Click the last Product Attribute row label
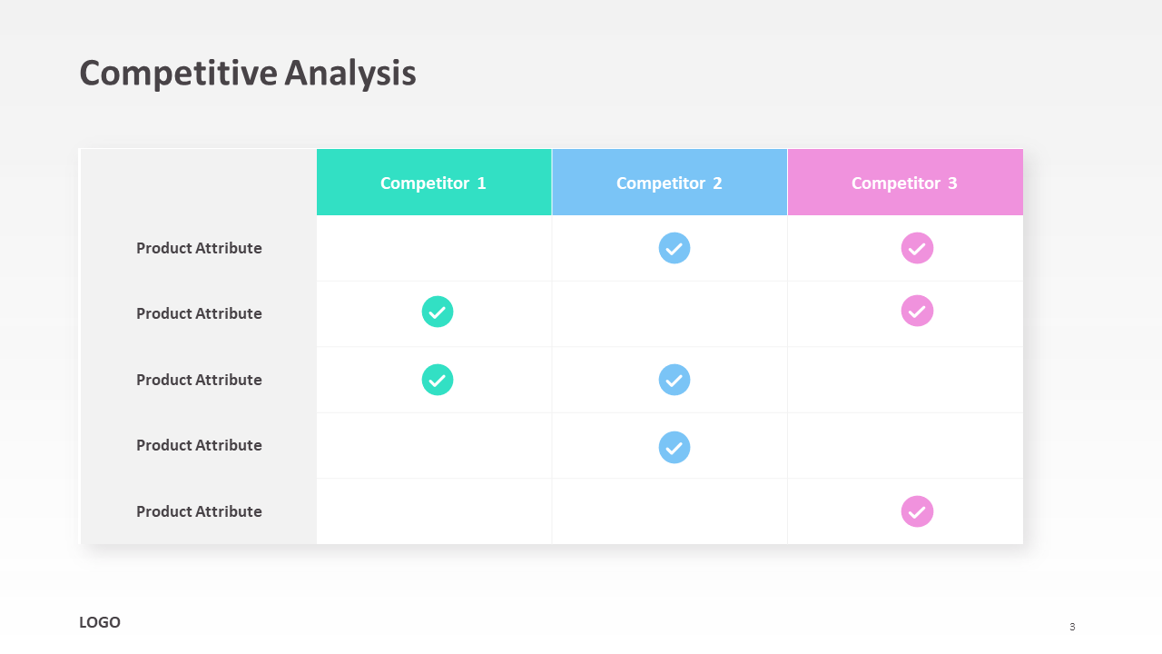 click(x=199, y=511)
